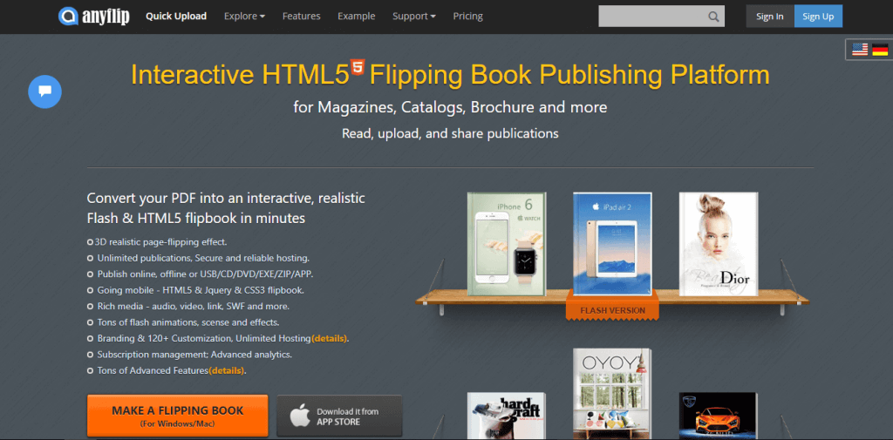Viewport: 893px width, 440px height.
Task: Click the Apple logo on App Store button
Action: click(x=300, y=416)
